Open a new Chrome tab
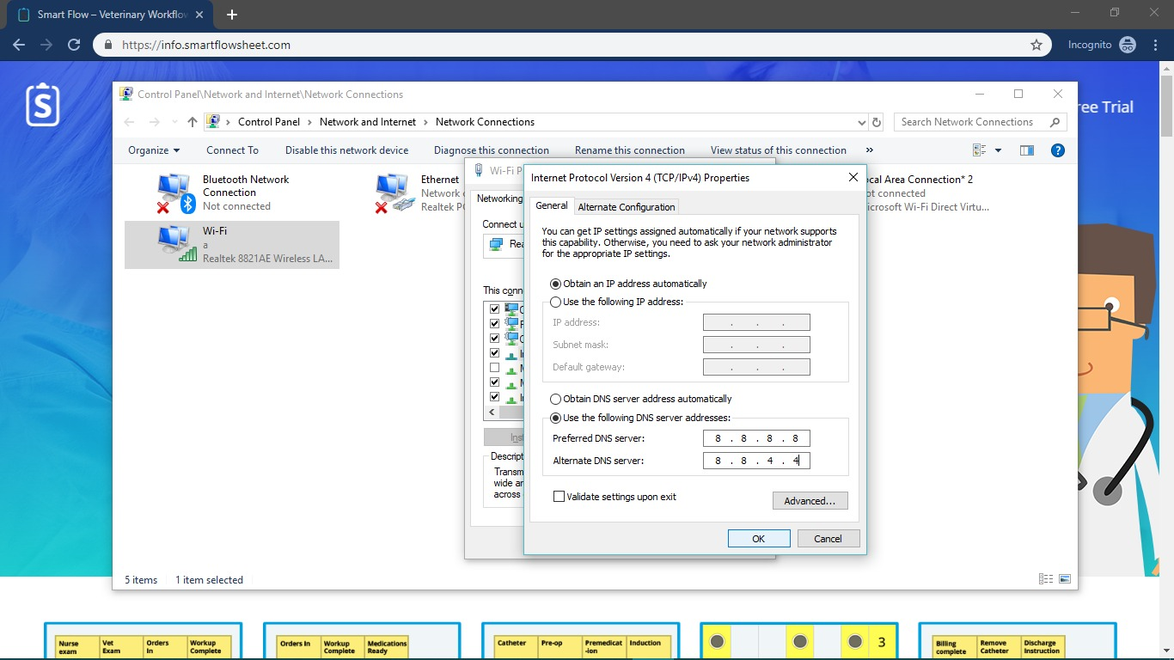Viewport: 1174px width, 660px height. (231, 15)
